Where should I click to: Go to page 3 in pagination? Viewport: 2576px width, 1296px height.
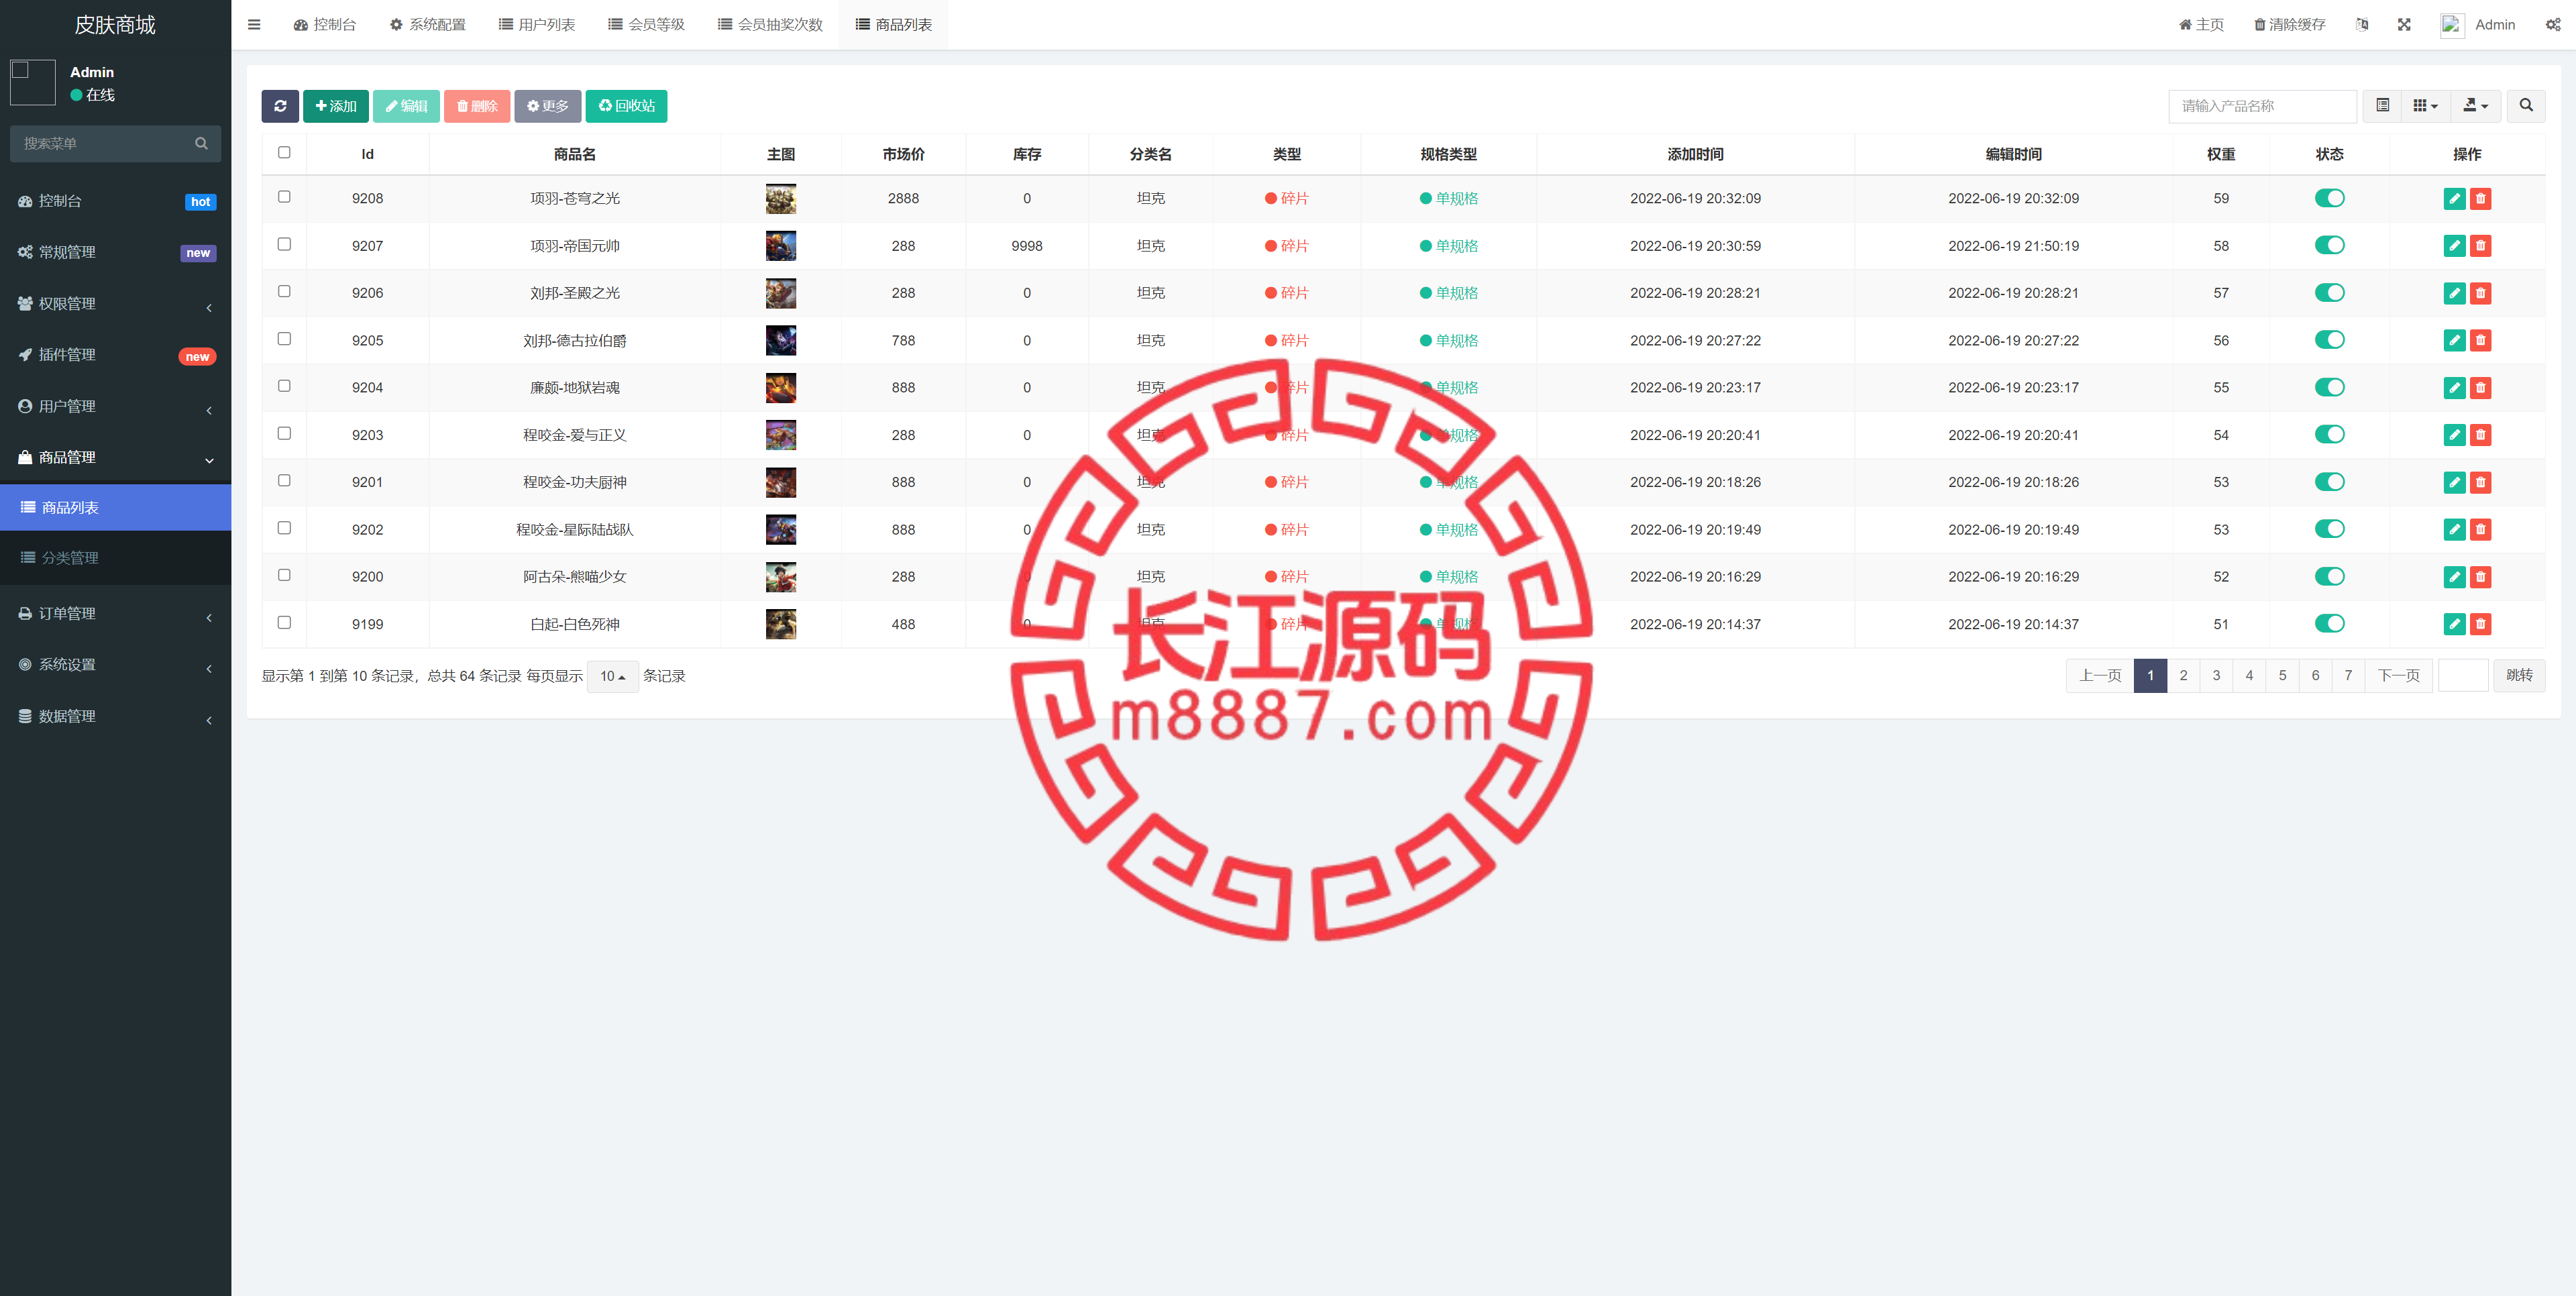(x=2216, y=676)
